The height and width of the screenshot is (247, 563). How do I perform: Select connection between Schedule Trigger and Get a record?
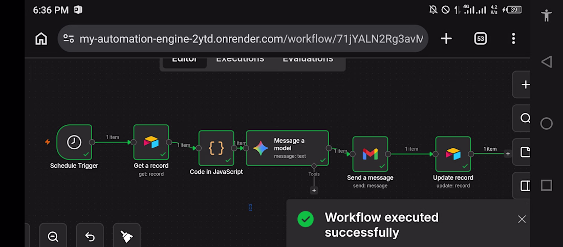tap(113, 142)
